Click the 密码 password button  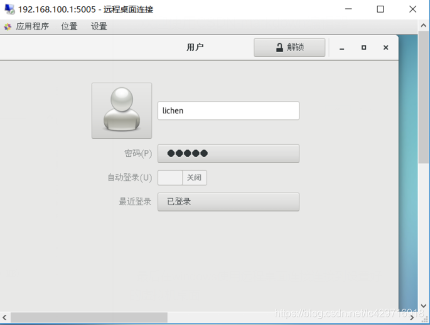click(228, 154)
